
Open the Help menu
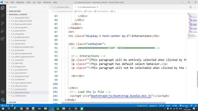[x=55, y=2]
